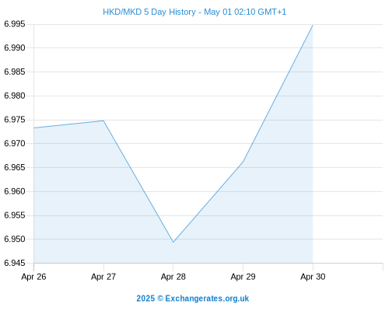Open the Exchangerates.org.uk copyright link

click(193, 299)
